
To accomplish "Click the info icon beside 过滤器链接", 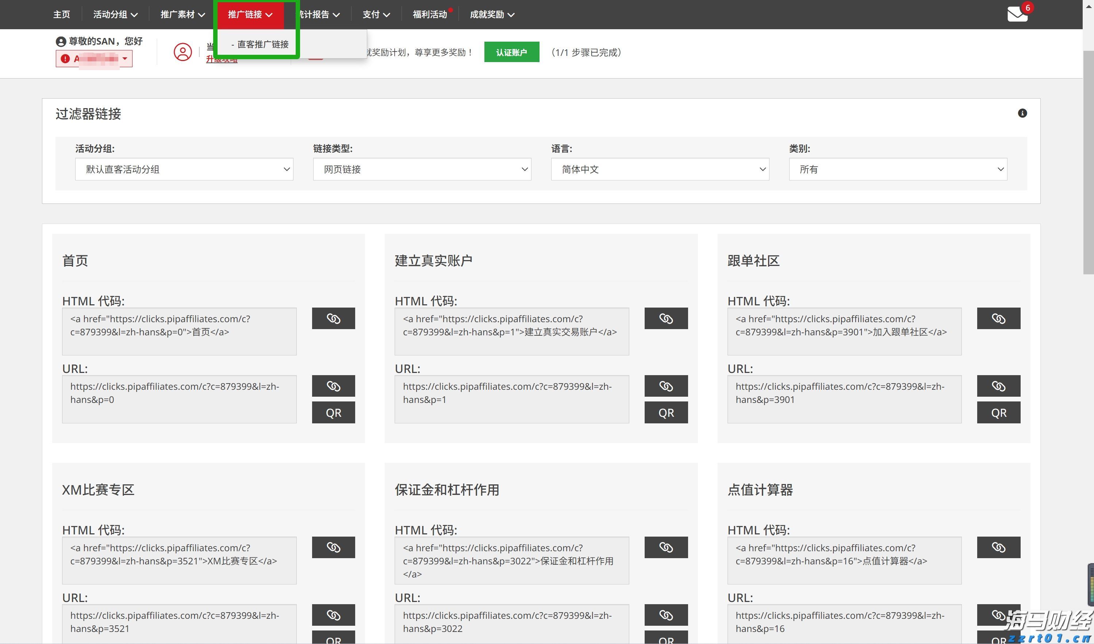I will pos(1022,113).
